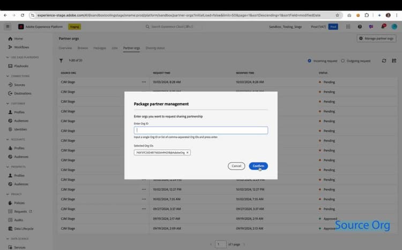Collapse the Connections section
Image resolution: width=402 pixels, height=250 pixels.
[7, 76]
